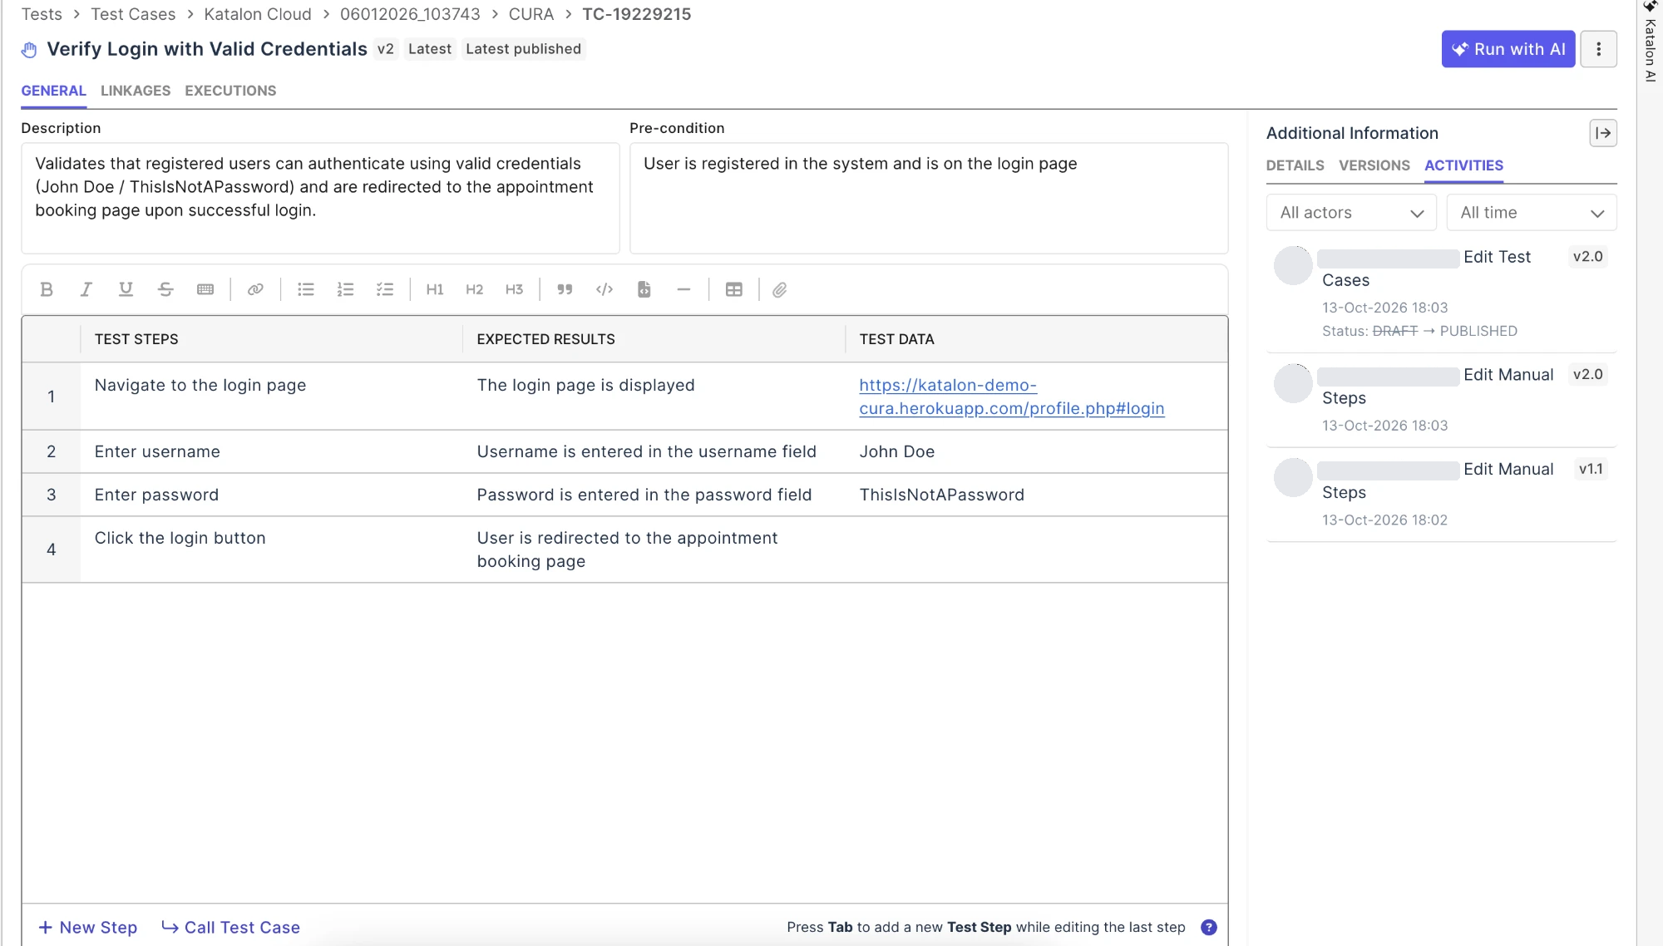Create a numbered list
Image resolution: width=1663 pixels, height=946 pixels.
(x=345, y=289)
